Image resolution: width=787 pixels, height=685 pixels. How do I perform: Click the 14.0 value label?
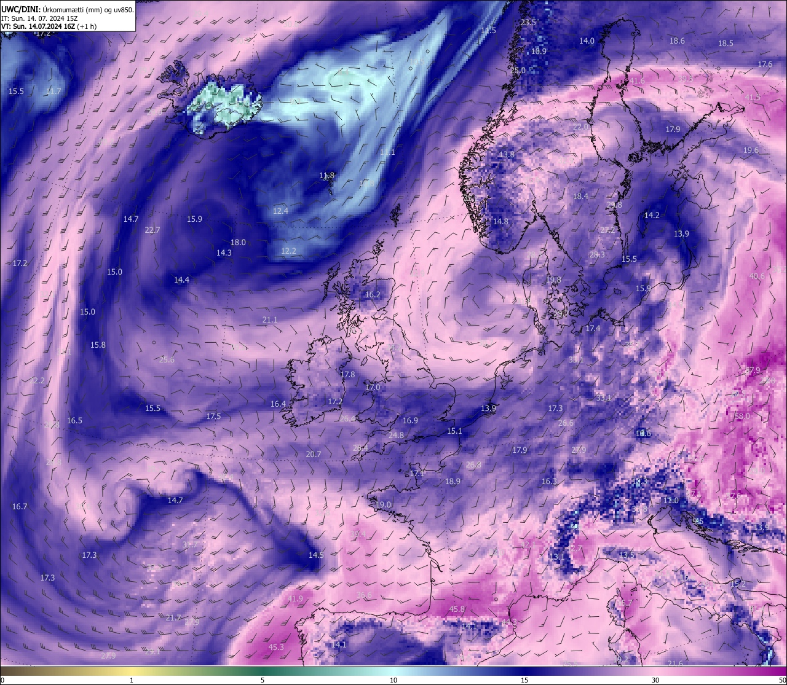click(587, 41)
